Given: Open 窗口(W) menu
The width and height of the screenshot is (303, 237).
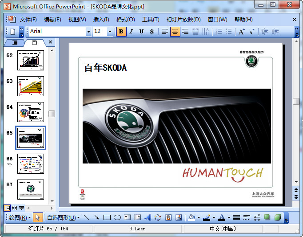Looking at the screenshot, I should 217,20.
